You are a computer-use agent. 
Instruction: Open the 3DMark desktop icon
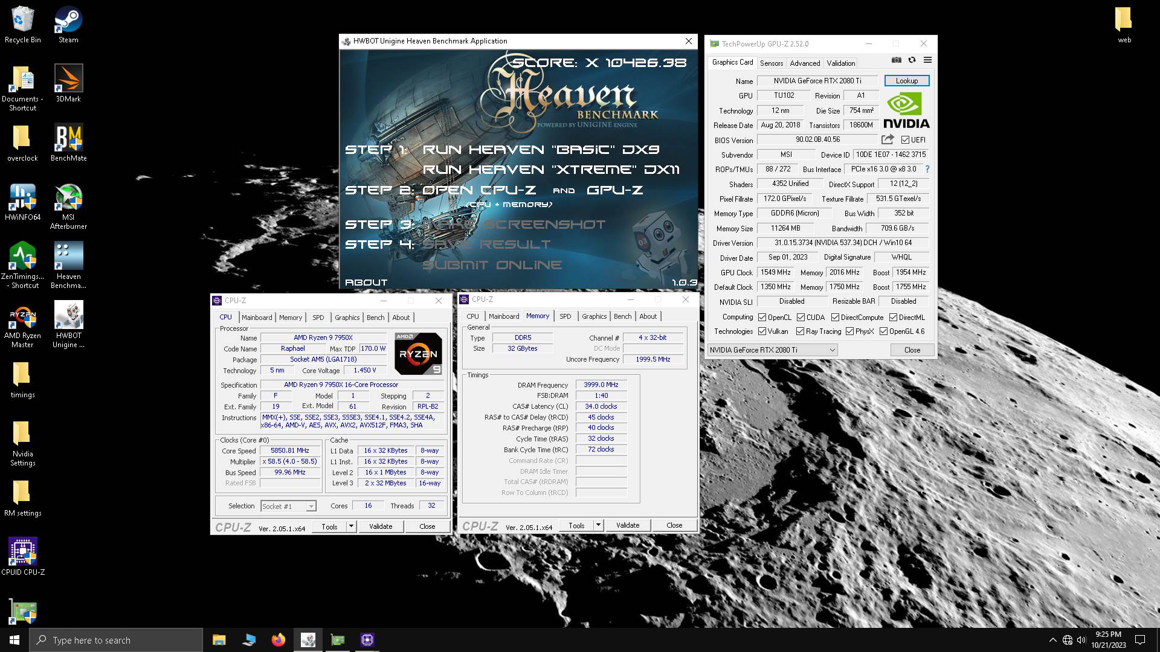[x=68, y=83]
